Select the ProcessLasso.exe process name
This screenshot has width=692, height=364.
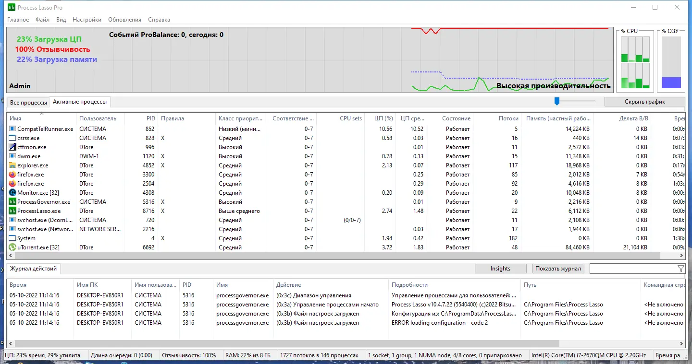click(x=39, y=211)
